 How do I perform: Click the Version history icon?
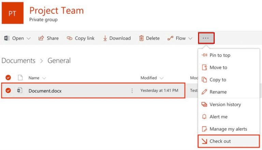click(204, 104)
